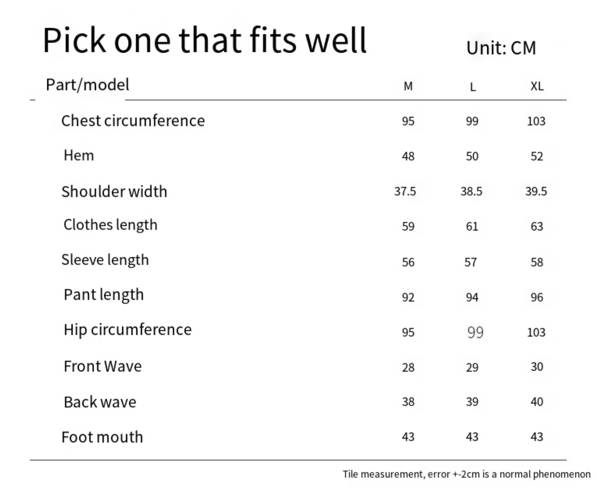Click the 'Hip circumference' row label
597x498 pixels.
click(128, 330)
